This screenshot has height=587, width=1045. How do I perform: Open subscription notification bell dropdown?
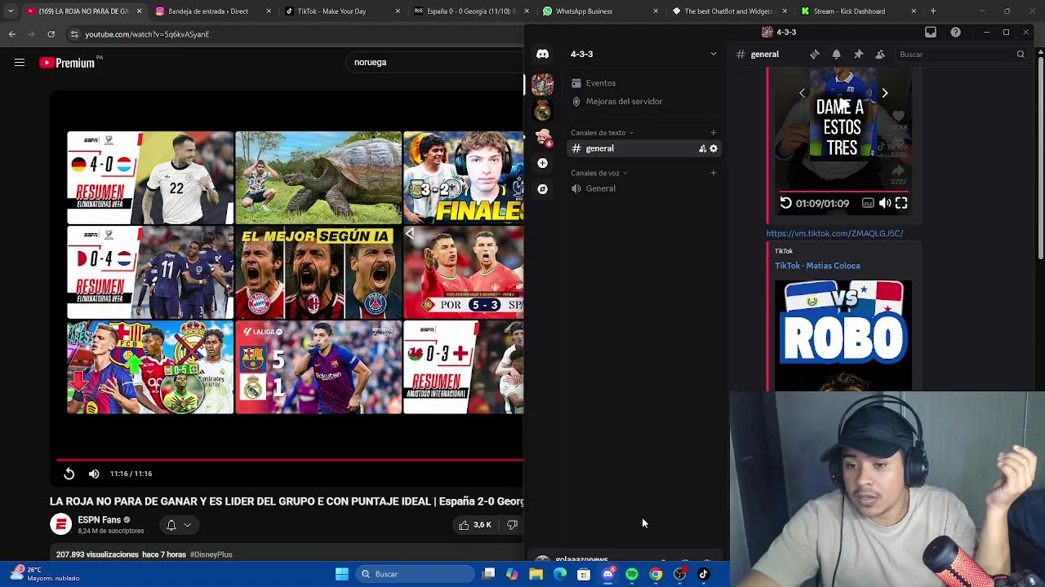[x=178, y=525]
